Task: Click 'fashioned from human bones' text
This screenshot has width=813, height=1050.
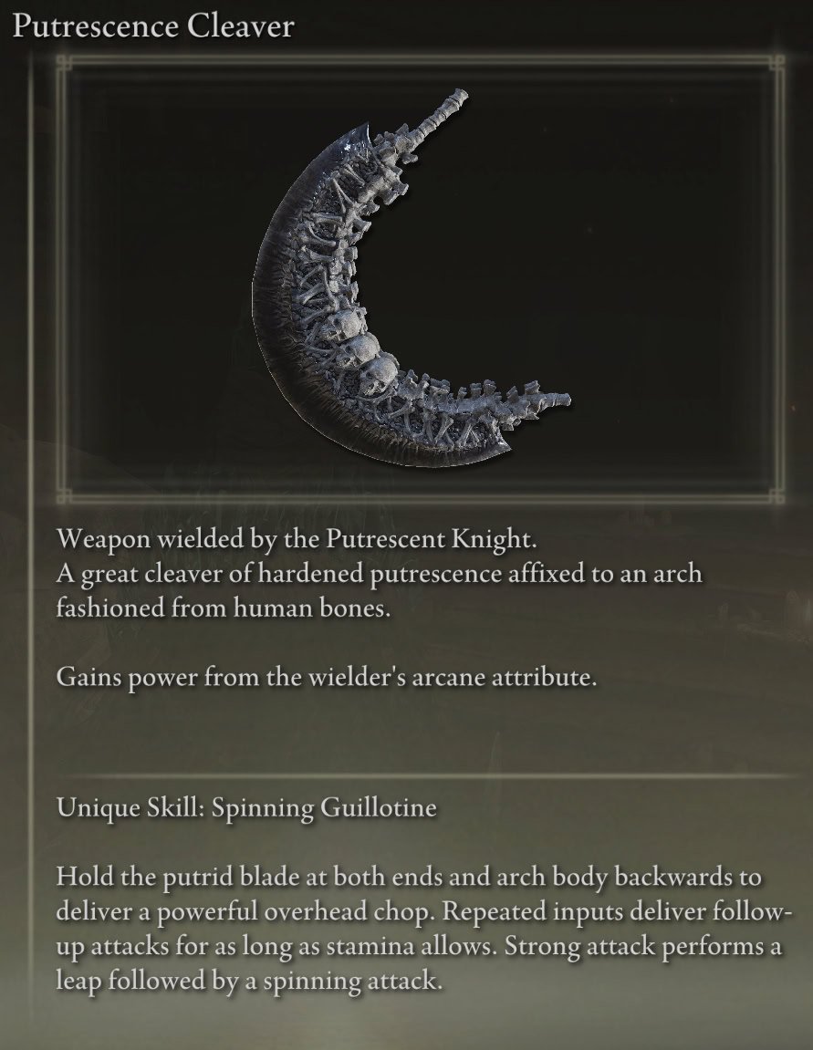Action: click(223, 608)
